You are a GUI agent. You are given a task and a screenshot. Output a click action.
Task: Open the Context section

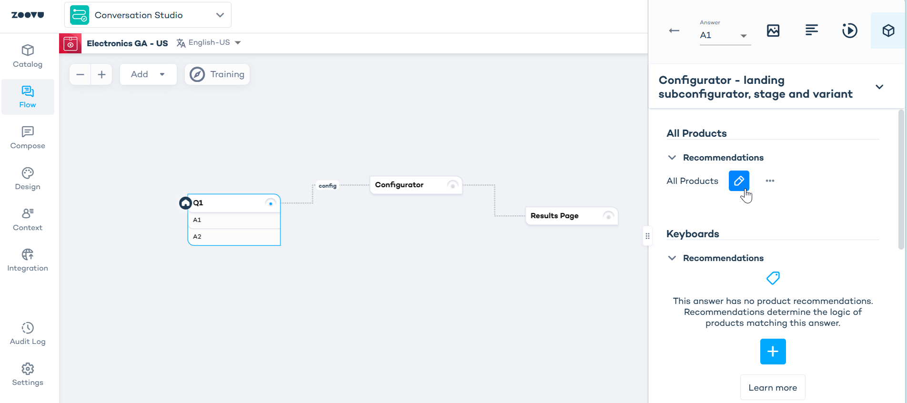point(28,220)
